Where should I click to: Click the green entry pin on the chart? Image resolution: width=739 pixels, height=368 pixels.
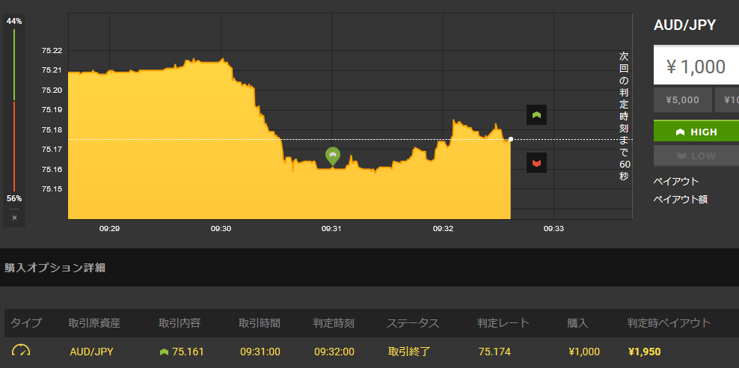(333, 156)
